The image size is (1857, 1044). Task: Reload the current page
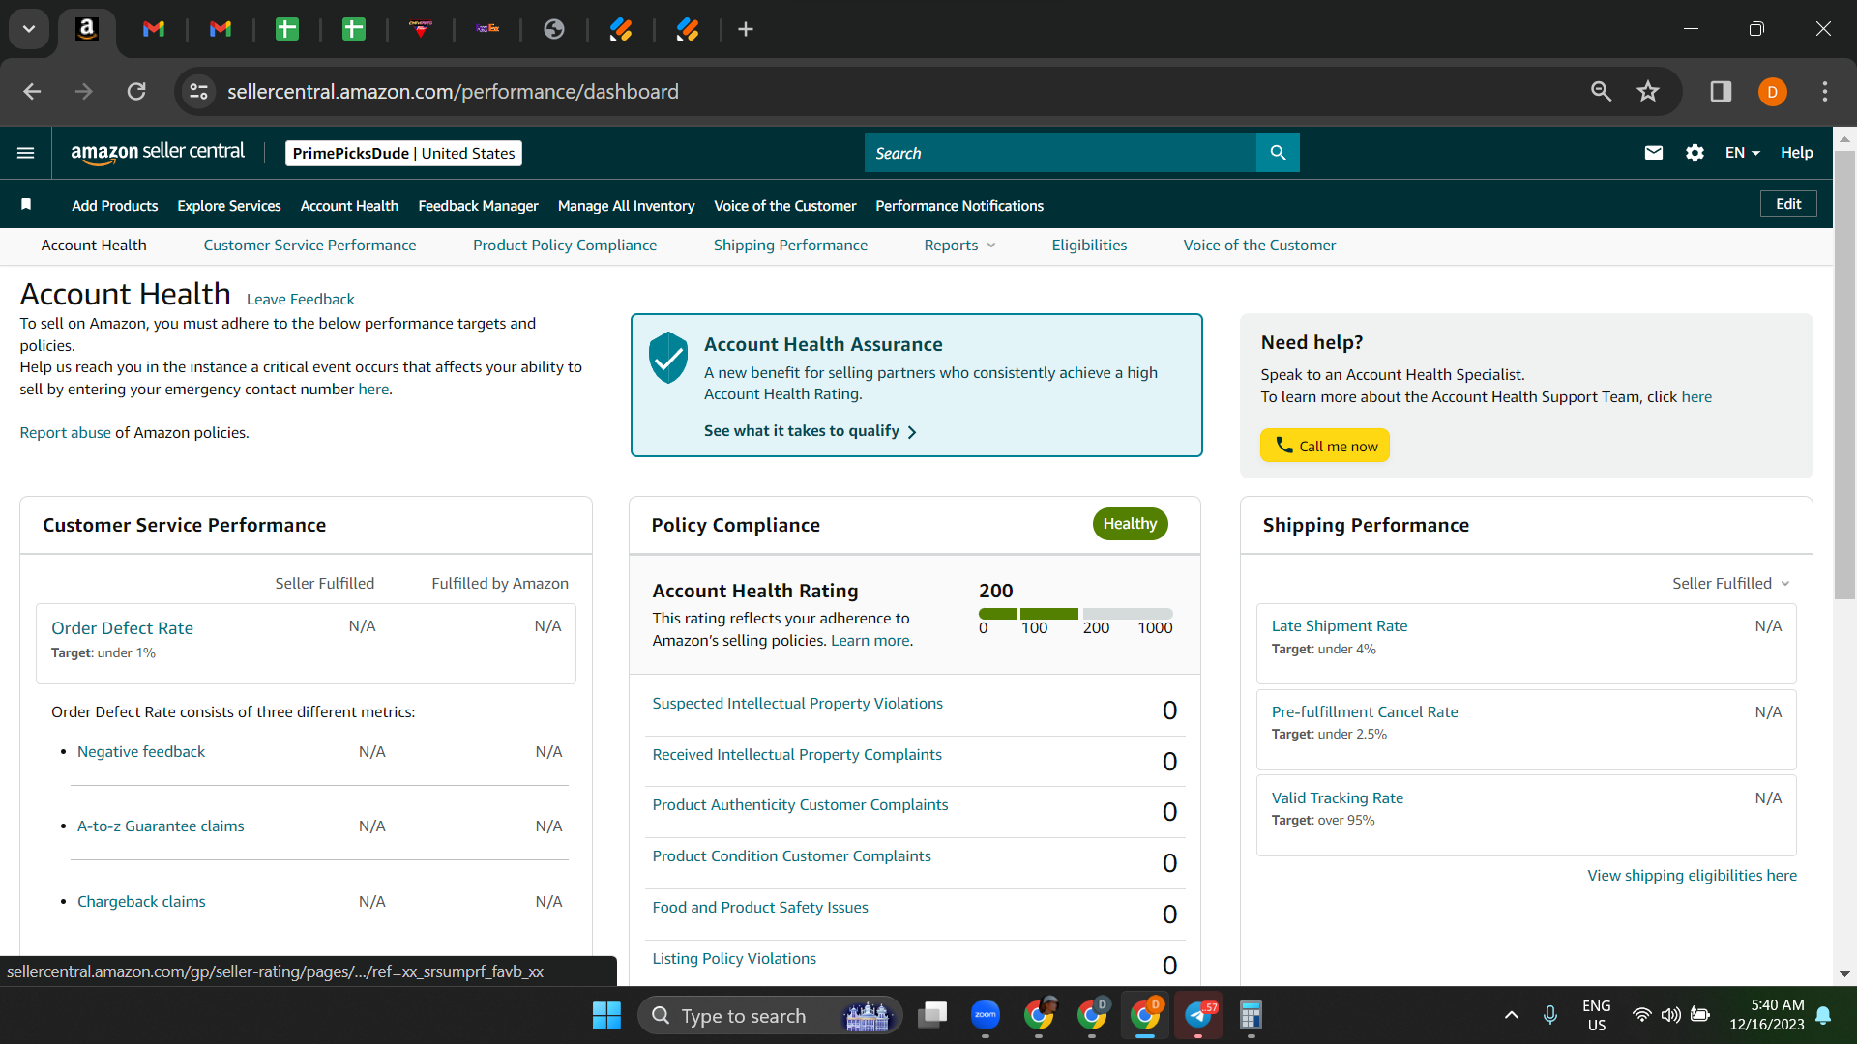coord(136,92)
